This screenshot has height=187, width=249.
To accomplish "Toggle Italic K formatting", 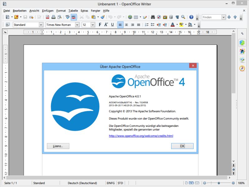I will [x=106, y=25].
